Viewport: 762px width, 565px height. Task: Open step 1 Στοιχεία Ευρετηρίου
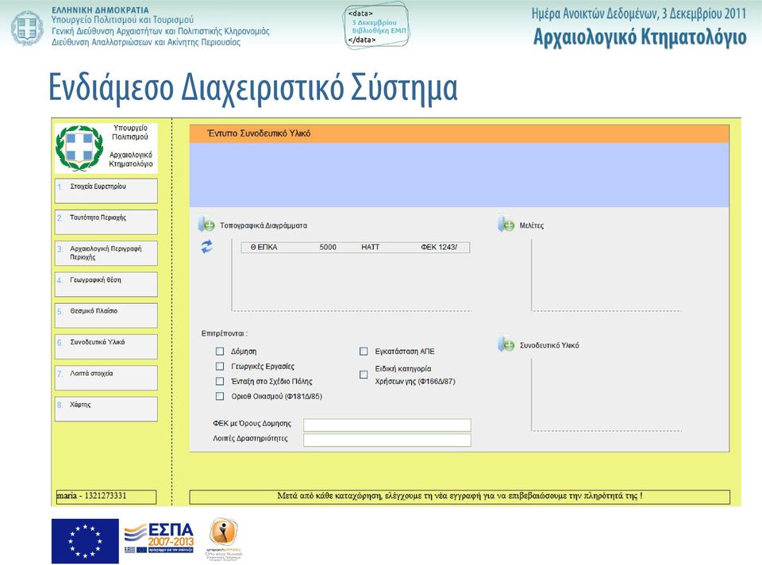[x=106, y=190]
